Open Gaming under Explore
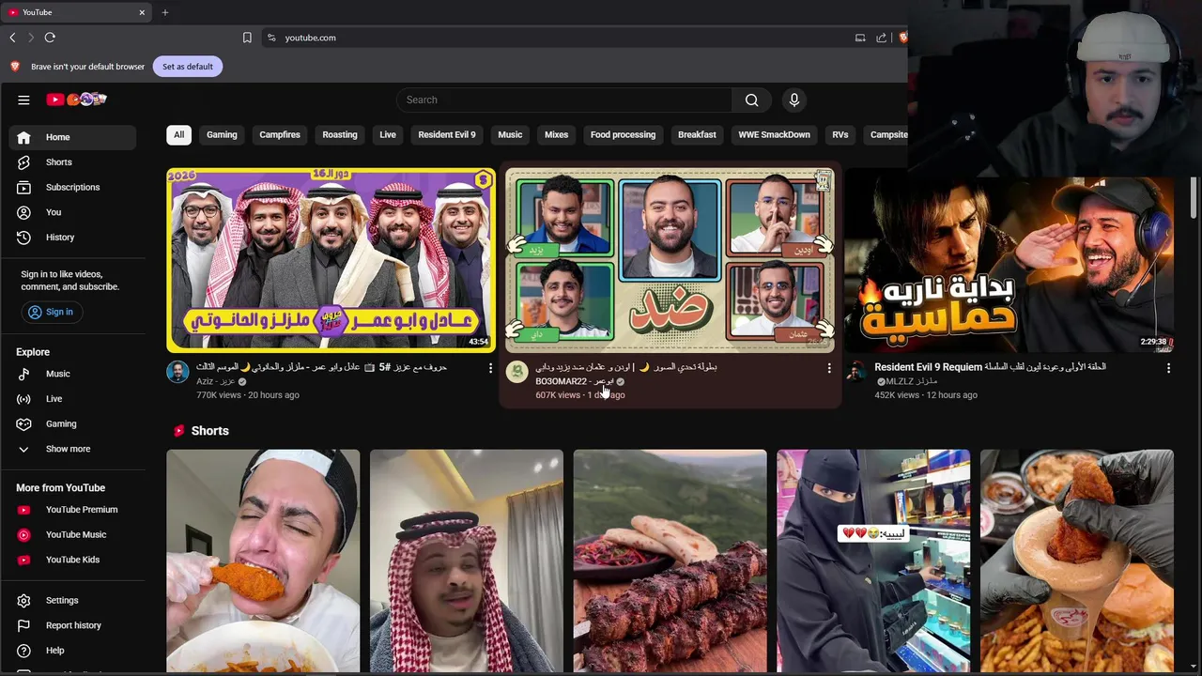 pos(73,423)
